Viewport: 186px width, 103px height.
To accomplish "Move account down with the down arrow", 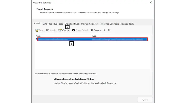I will tap(109, 30).
